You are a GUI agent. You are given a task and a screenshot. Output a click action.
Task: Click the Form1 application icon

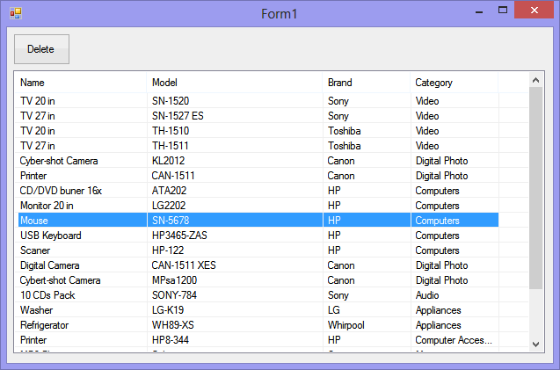click(16, 13)
